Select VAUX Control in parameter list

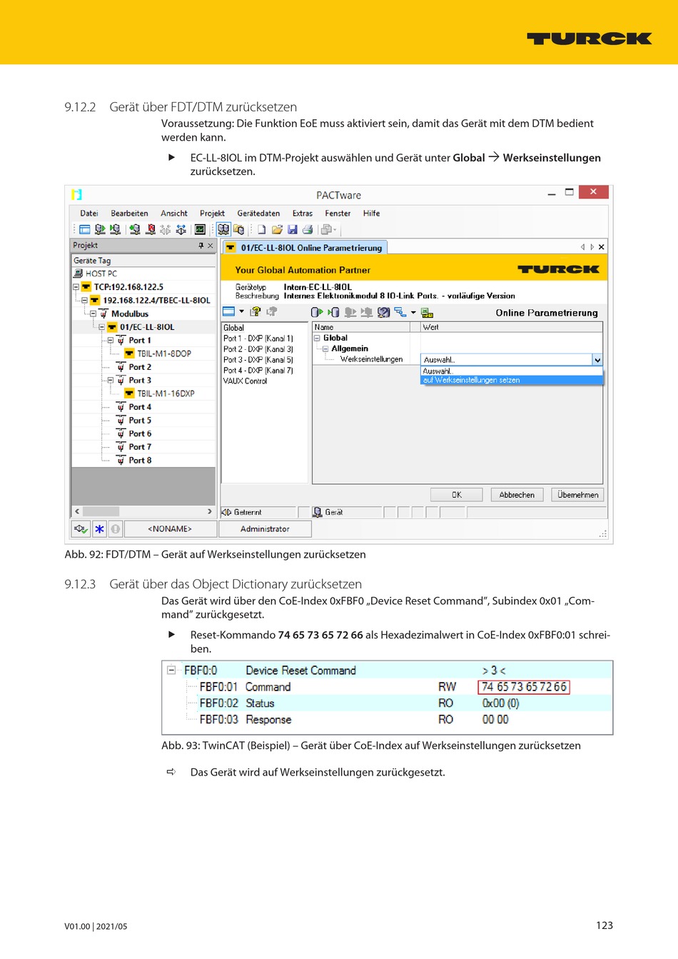tap(246, 381)
